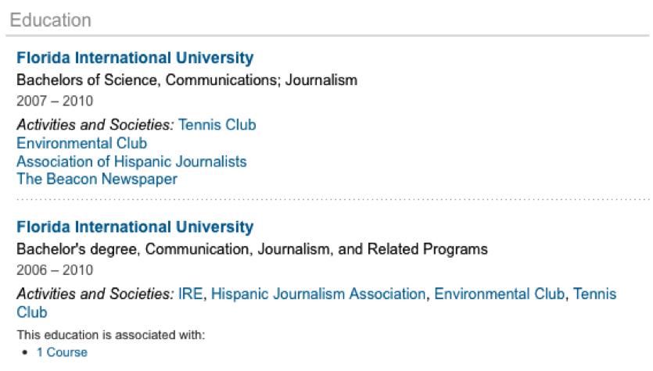This screenshot has height=371, width=653.
Task: Open Florida International University link for 2007–2010 entry
Action: tap(135, 58)
